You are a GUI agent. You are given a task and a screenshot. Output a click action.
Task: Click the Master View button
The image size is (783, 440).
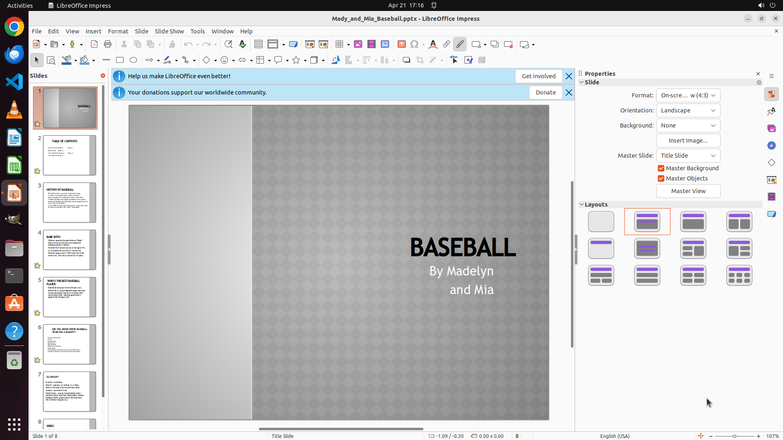click(688, 191)
